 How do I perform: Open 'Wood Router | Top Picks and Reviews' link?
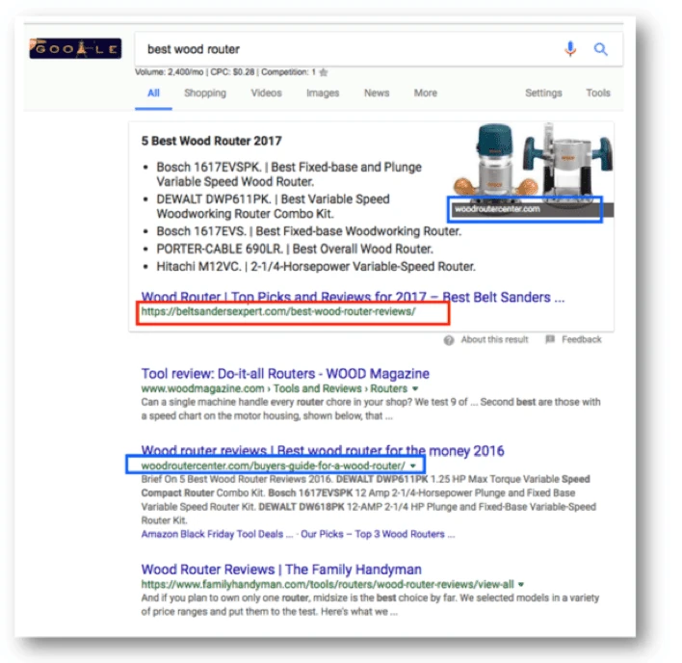click(x=353, y=297)
